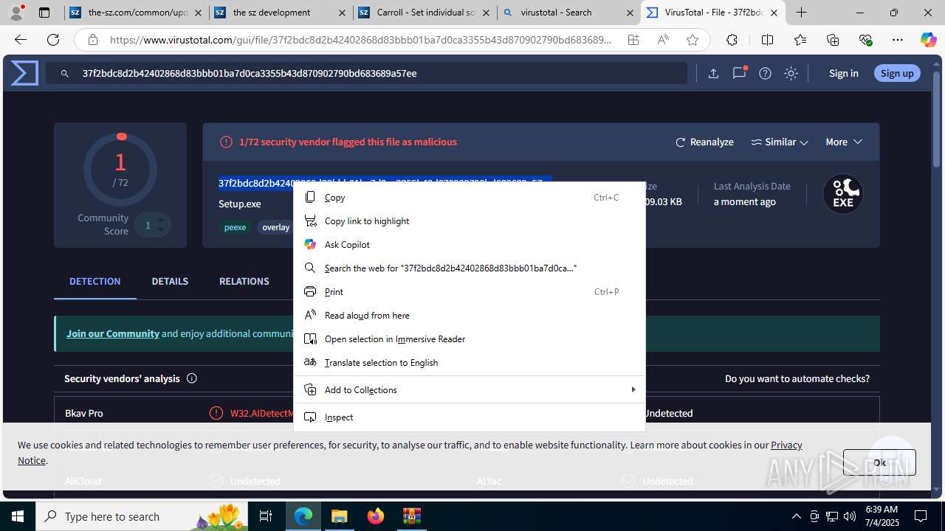The height and width of the screenshot is (531, 945).
Task: Open the Favorites list icon
Action: coord(800,40)
